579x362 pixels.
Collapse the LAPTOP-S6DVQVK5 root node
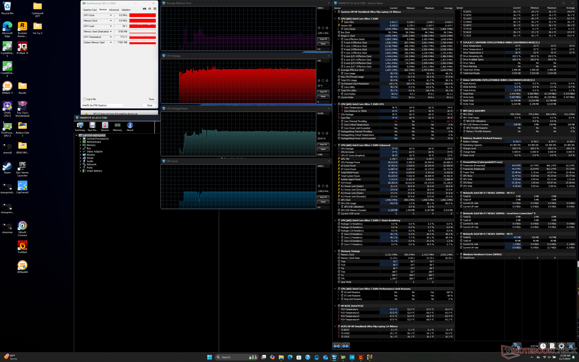[x=77, y=135]
